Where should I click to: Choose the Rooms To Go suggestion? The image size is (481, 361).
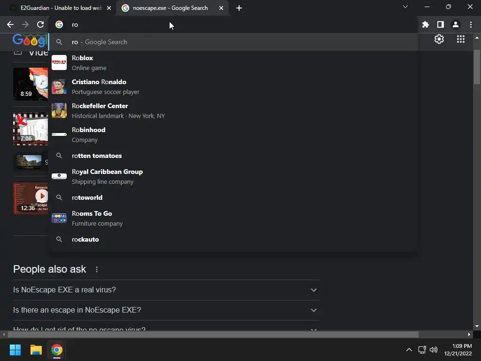234,218
